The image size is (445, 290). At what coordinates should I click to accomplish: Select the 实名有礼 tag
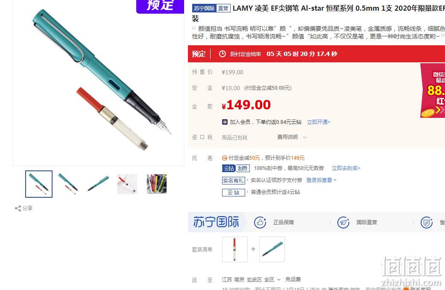tap(233, 181)
